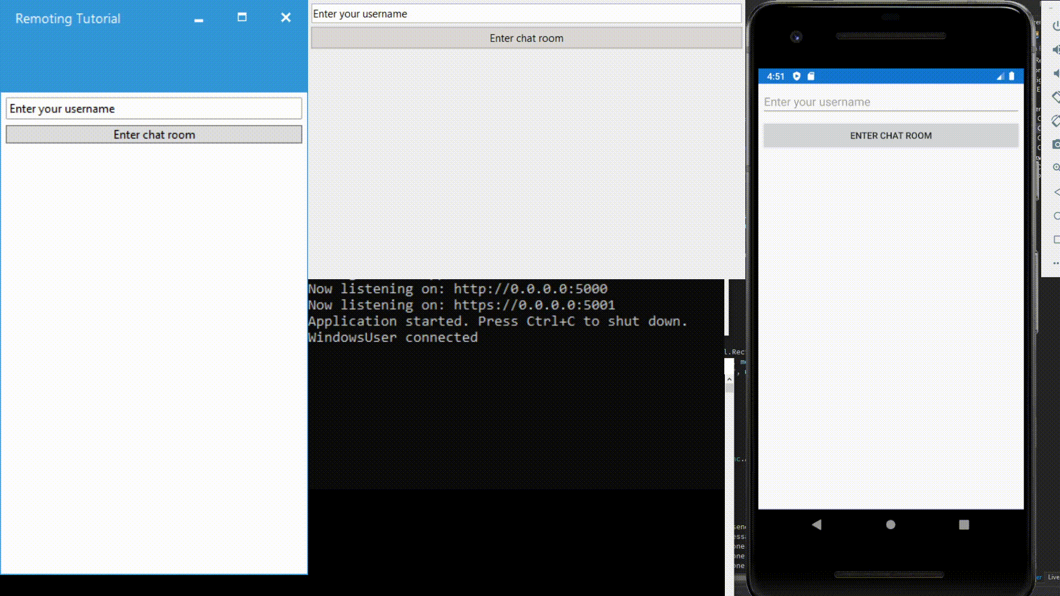1060x596 pixels.
Task: Click the emulator toolbar home circle icon
Action: [1056, 216]
